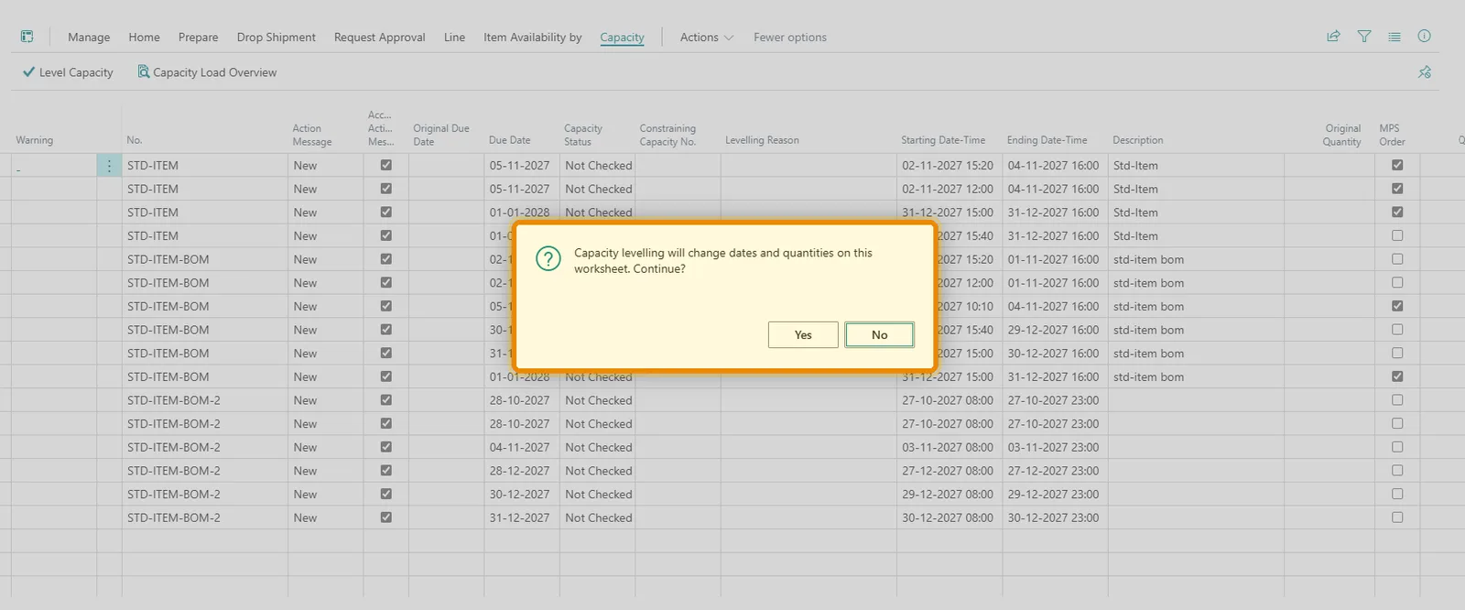The height and width of the screenshot is (610, 1465).
Task: Open row options for first STD-ITEM row
Action: (x=109, y=166)
